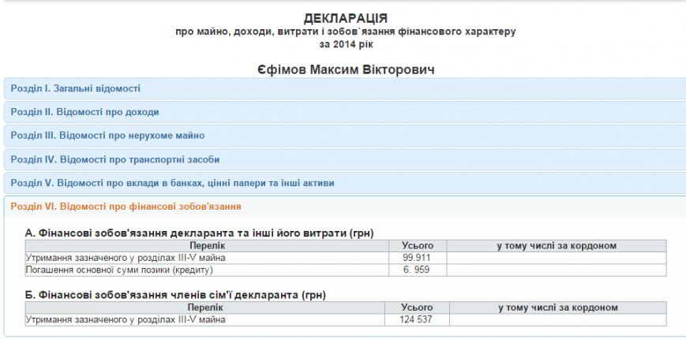This screenshot has width=686, height=339.
Task: Expand Розділ I. Загальні відомості section
Action: [x=345, y=88]
